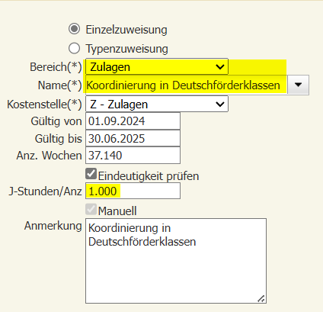Toggle the Eindeutigkeit prüfen checkbox
The width and height of the screenshot is (323, 312).
pyautogui.click(x=91, y=174)
